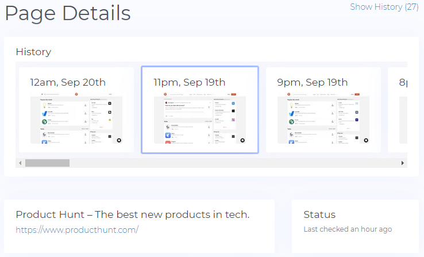This screenshot has width=424, height=257.
Task: Click the 12am, Sep 20th timestamp label
Action: [x=68, y=83]
